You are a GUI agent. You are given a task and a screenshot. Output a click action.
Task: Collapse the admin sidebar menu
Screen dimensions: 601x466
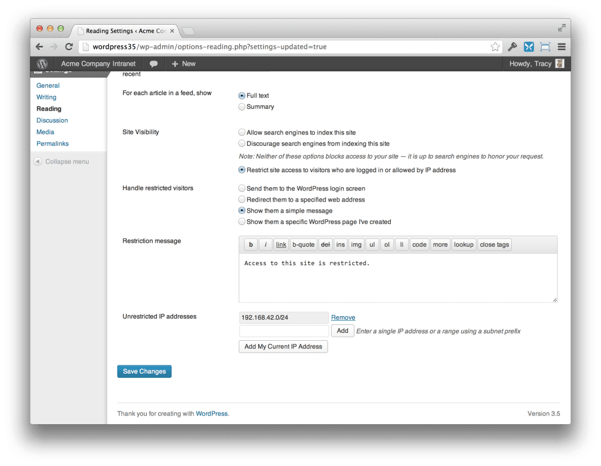click(x=66, y=161)
